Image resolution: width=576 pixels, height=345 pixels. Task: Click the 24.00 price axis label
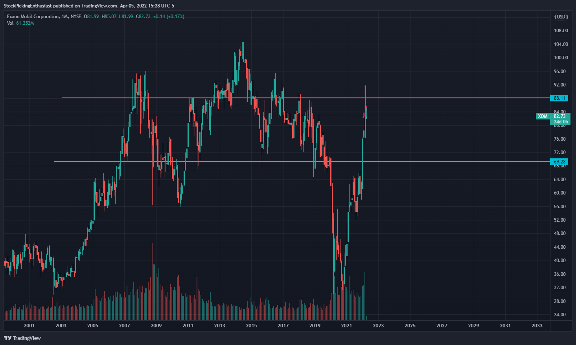click(560, 315)
